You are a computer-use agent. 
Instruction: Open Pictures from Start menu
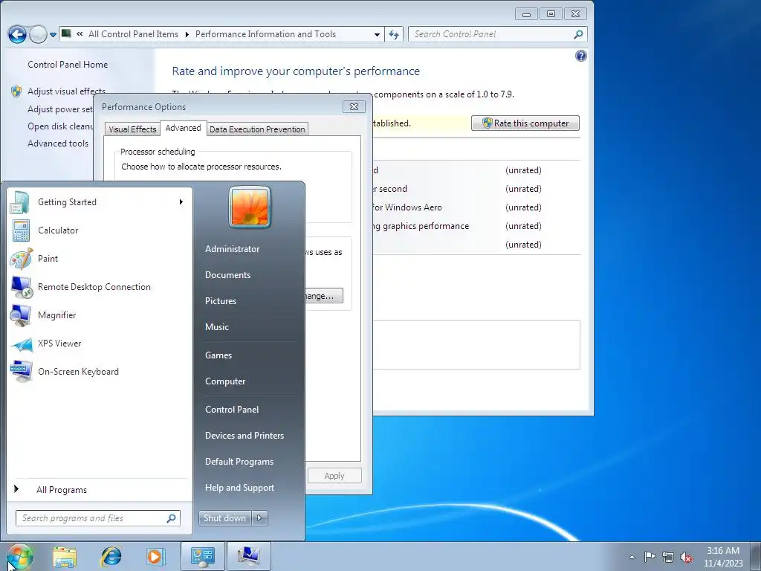pyautogui.click(x=248, y=301)
